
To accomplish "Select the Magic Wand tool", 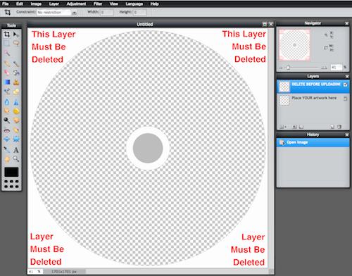I will tap(7, 53).
